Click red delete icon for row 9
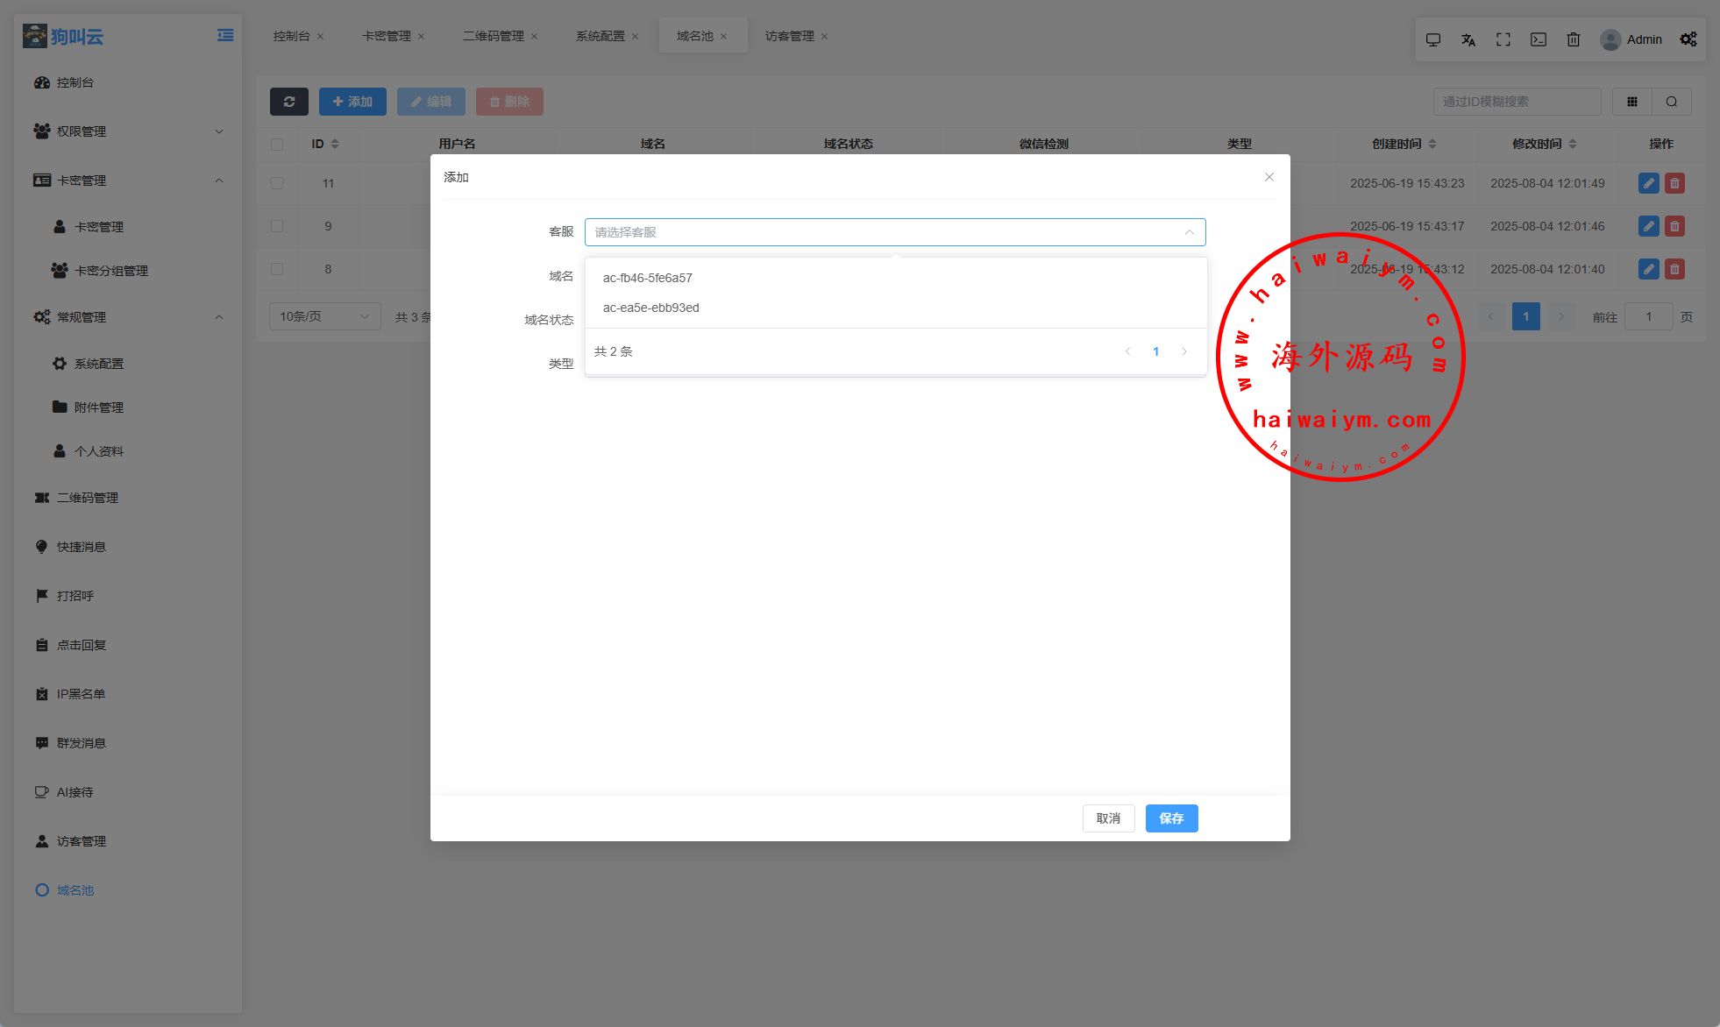This screenshot has width=1720, height=1027. click(x=1674, y=226)
